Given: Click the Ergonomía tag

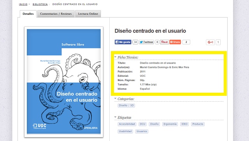Looking at the screenshot, I should point(170,124).
